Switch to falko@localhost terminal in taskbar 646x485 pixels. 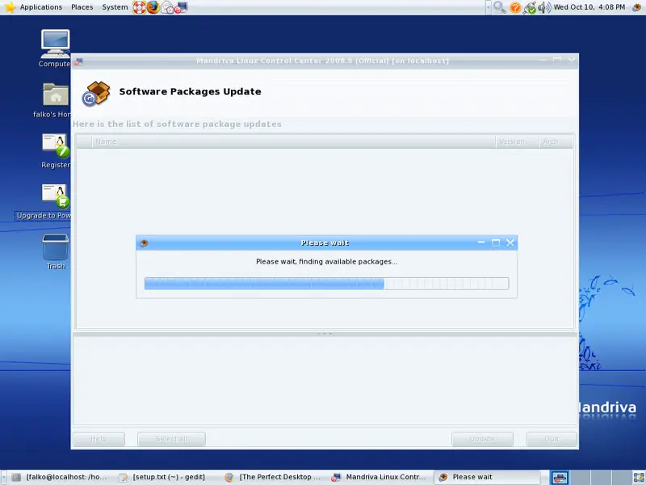tap(60, 477)
